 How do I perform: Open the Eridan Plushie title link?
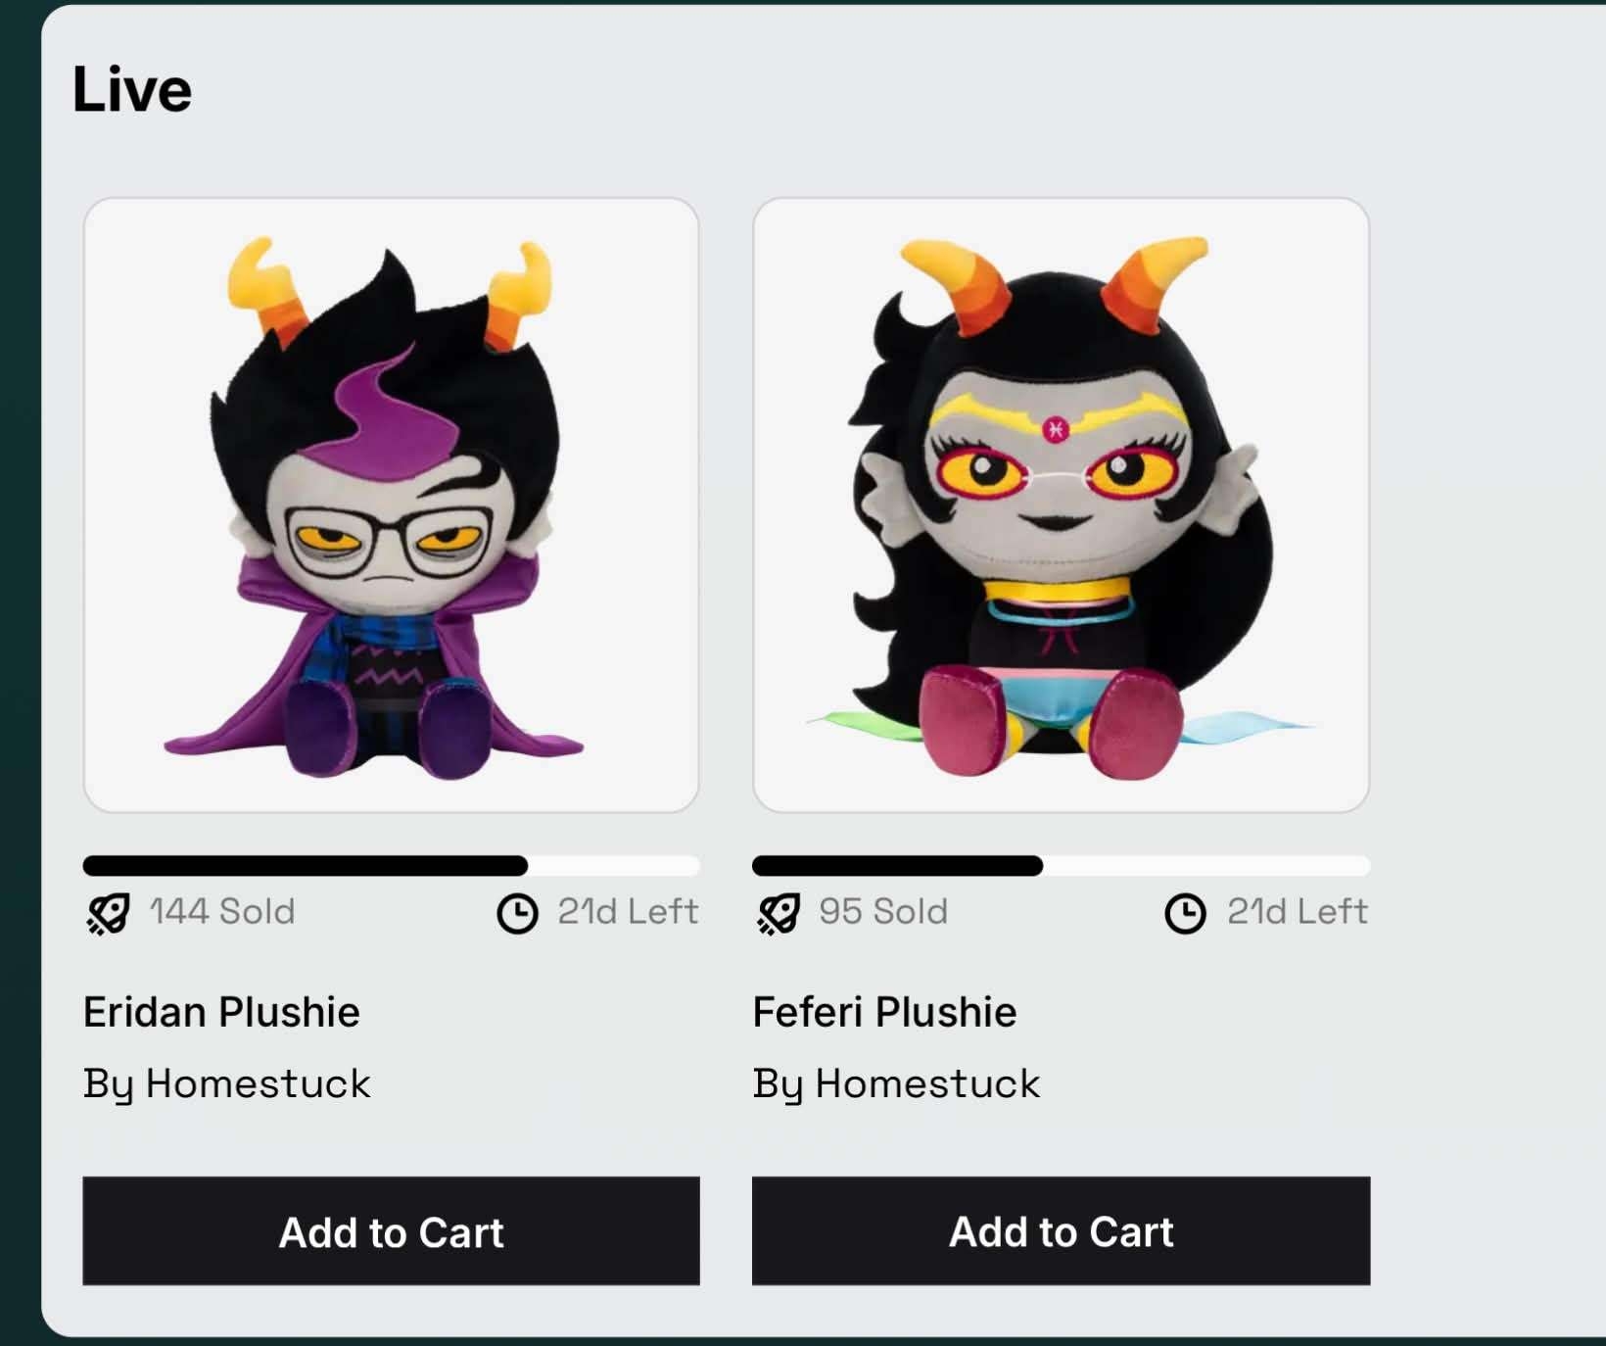tap(221, 1012)
